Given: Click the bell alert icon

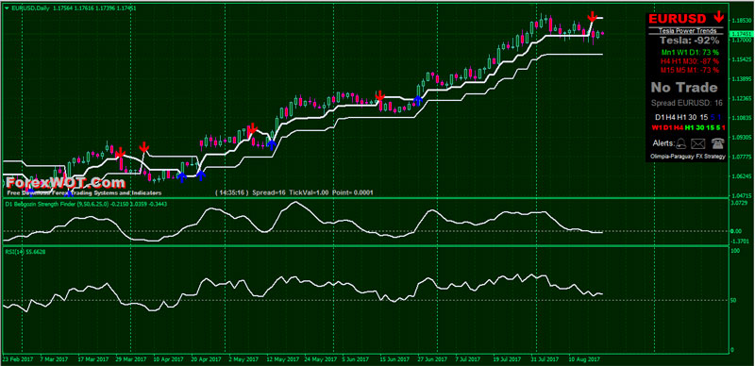Looking at the screenshot, I should [680, 142].
